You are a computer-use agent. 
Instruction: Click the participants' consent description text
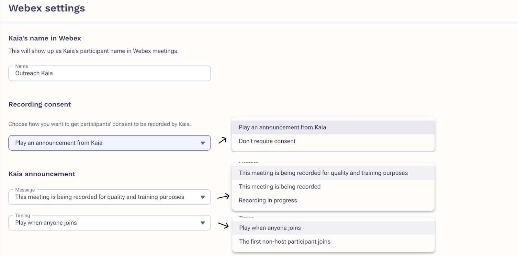(x=100, y=124)
